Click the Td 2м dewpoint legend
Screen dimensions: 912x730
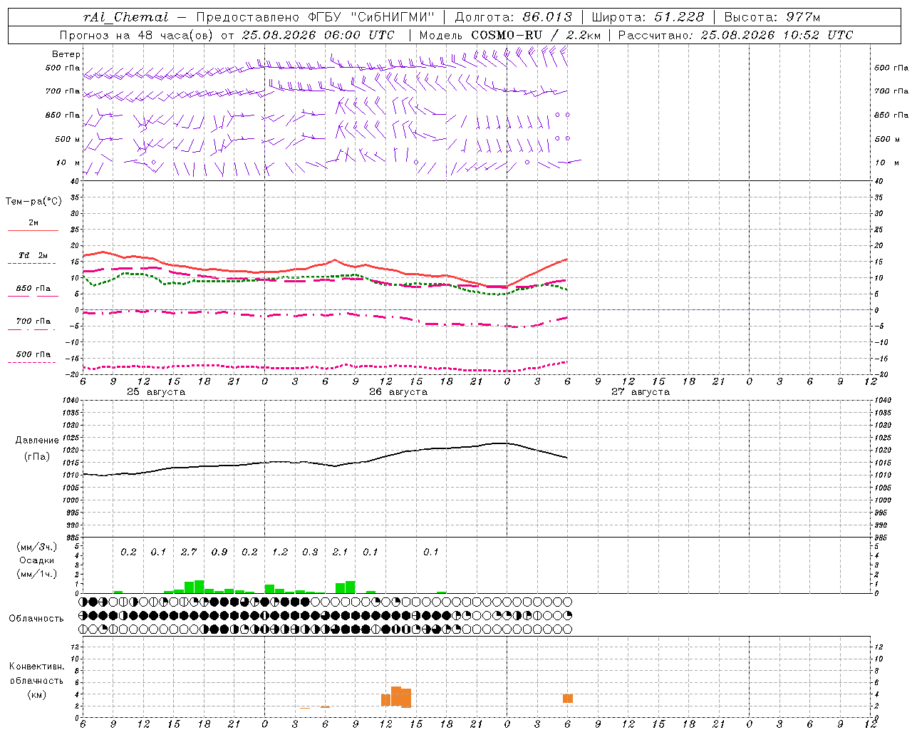[x=33, y=258]
